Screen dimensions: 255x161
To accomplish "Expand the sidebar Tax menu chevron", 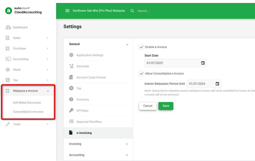I will (48, 80).
